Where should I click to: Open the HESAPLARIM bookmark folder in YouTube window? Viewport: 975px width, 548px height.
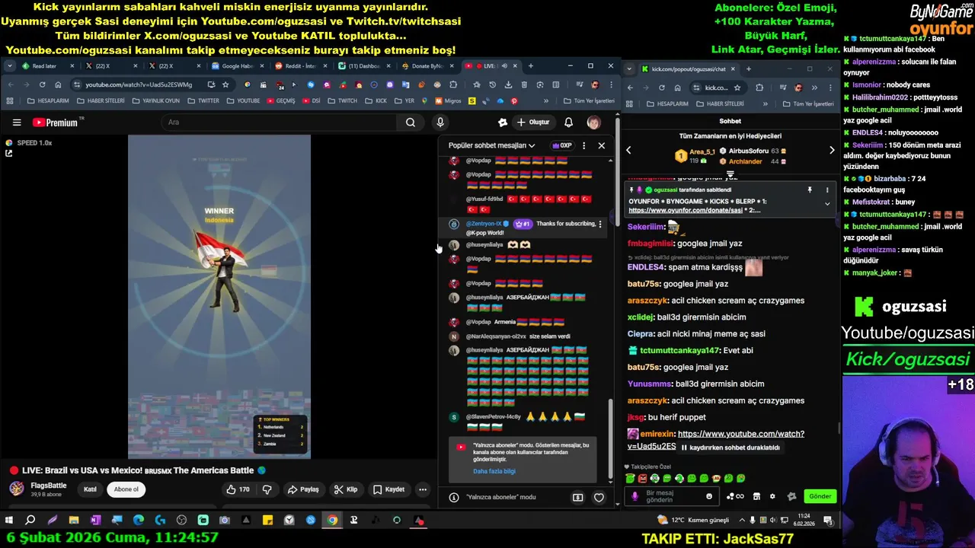point(47,101)
